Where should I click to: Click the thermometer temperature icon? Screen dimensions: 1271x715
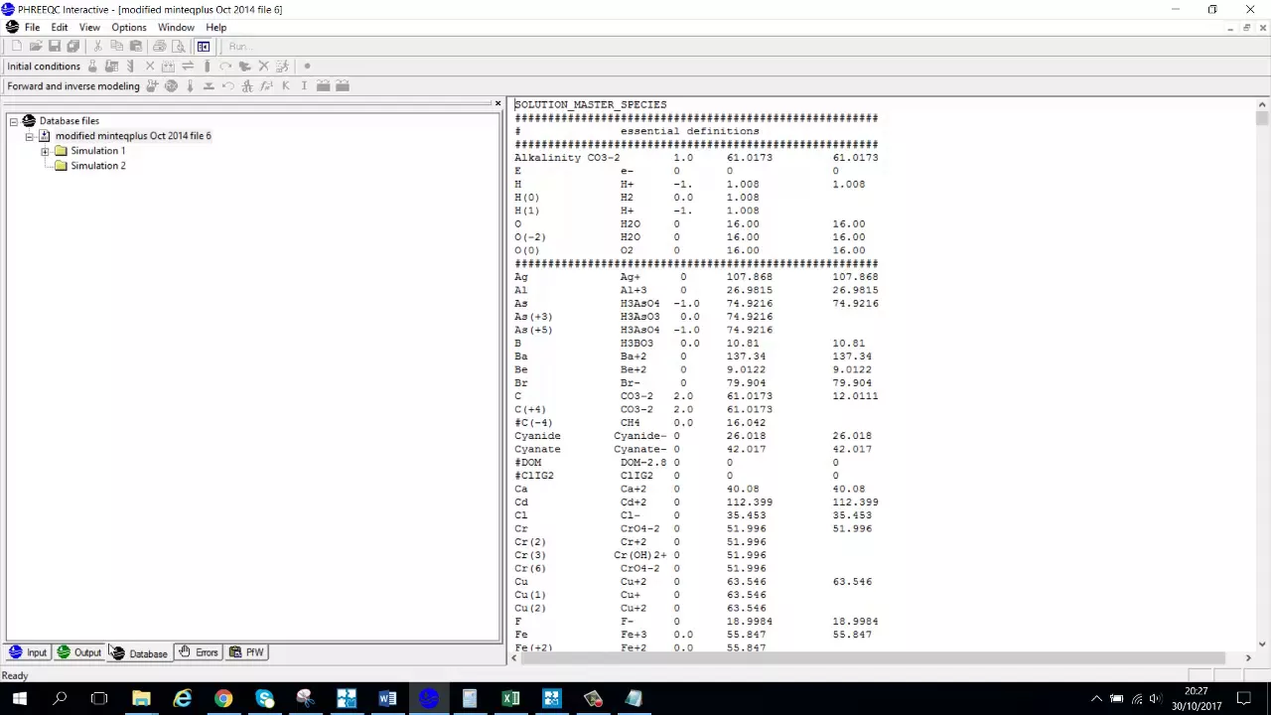coord(190,86)
